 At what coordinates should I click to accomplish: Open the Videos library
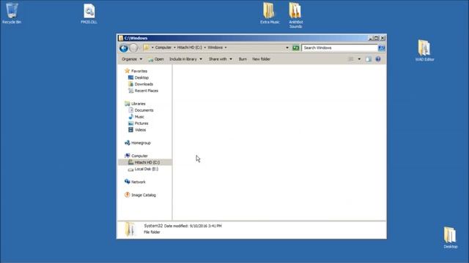[140, 130]
